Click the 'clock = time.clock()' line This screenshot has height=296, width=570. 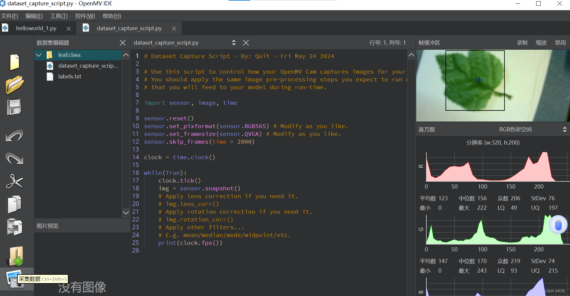point(180,157)
